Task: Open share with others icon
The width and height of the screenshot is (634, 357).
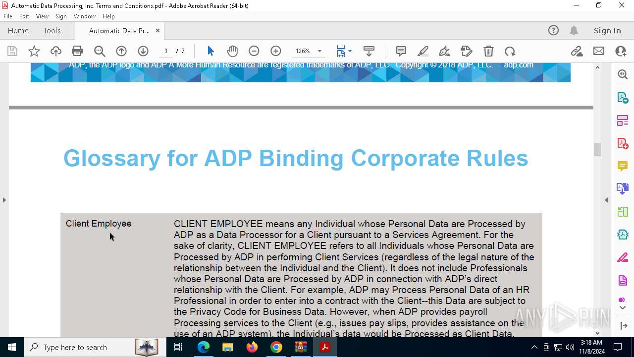Action: (621, 51)
